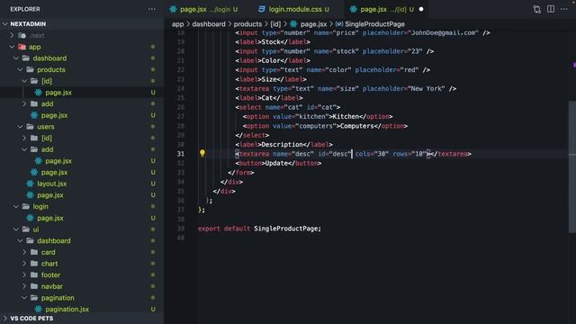Click line number 31 in the gutter
Viewport: 576px width, 324px height.
[180, 154]
